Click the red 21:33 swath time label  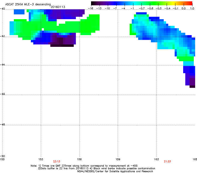coord(167,162)
